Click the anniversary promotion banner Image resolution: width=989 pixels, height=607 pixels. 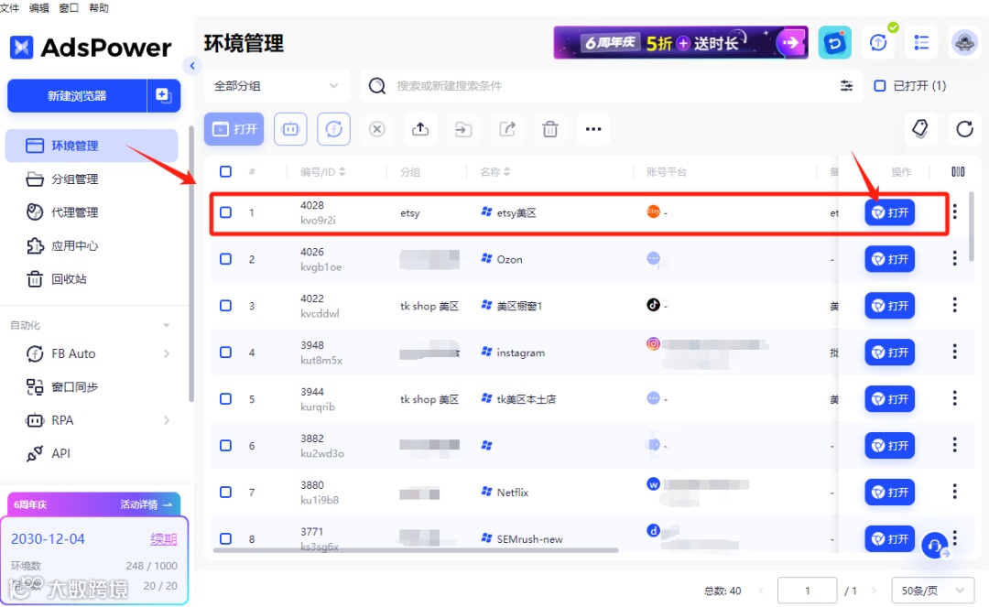coord(680,42)
